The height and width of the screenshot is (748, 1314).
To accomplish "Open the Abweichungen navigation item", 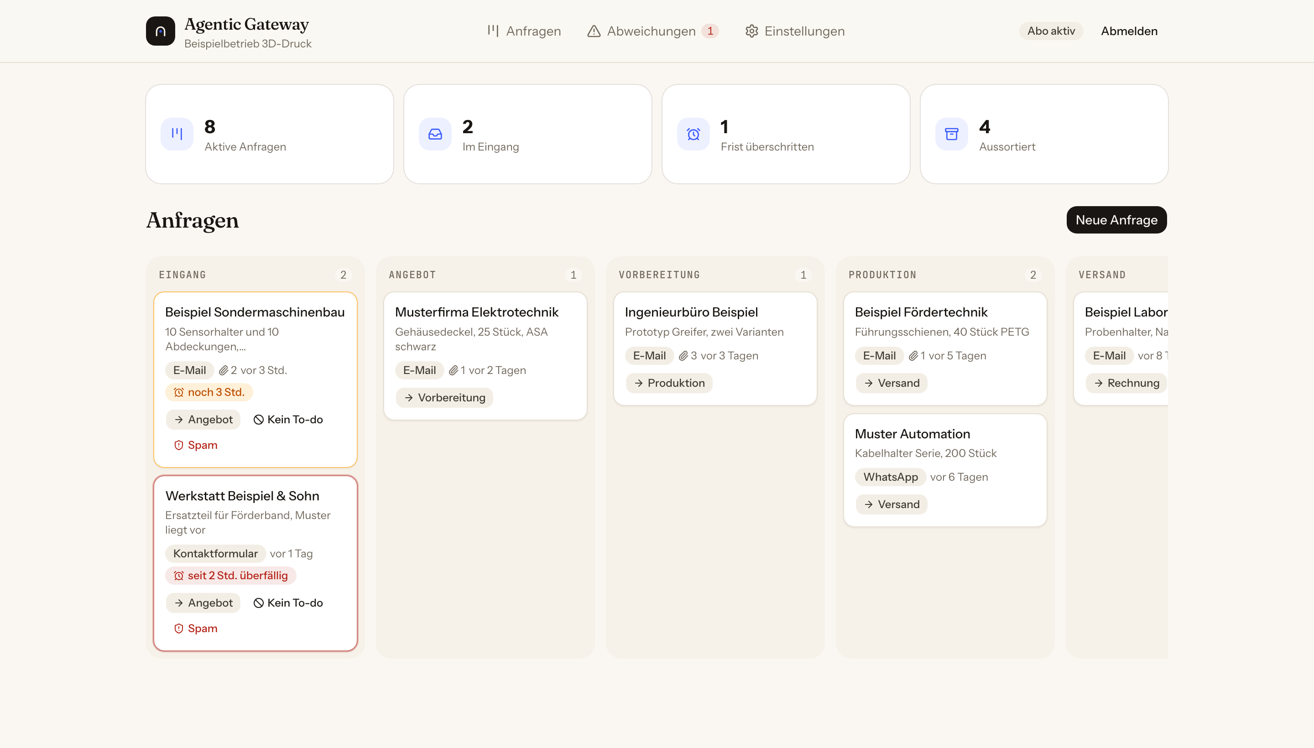I will click(652, 31).
